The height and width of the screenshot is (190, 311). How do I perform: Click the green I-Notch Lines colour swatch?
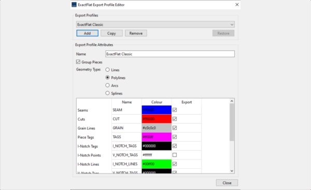pyautogui.click(x=157, y=164)
